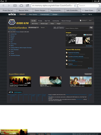Image resolution: width=101 pixels, height=135 pixels.
Task: Click the Wikia logo in the header
Action: (x=12, y=14)
